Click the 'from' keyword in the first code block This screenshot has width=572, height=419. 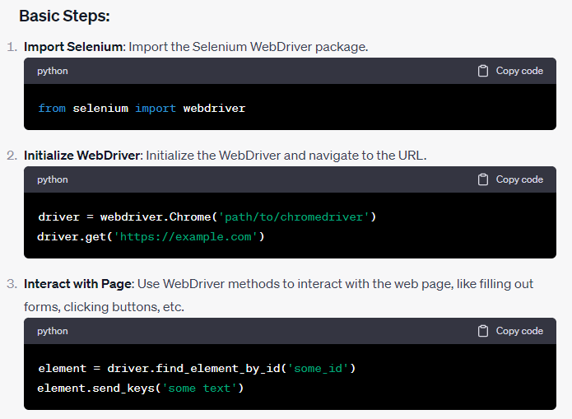point(52,108)
